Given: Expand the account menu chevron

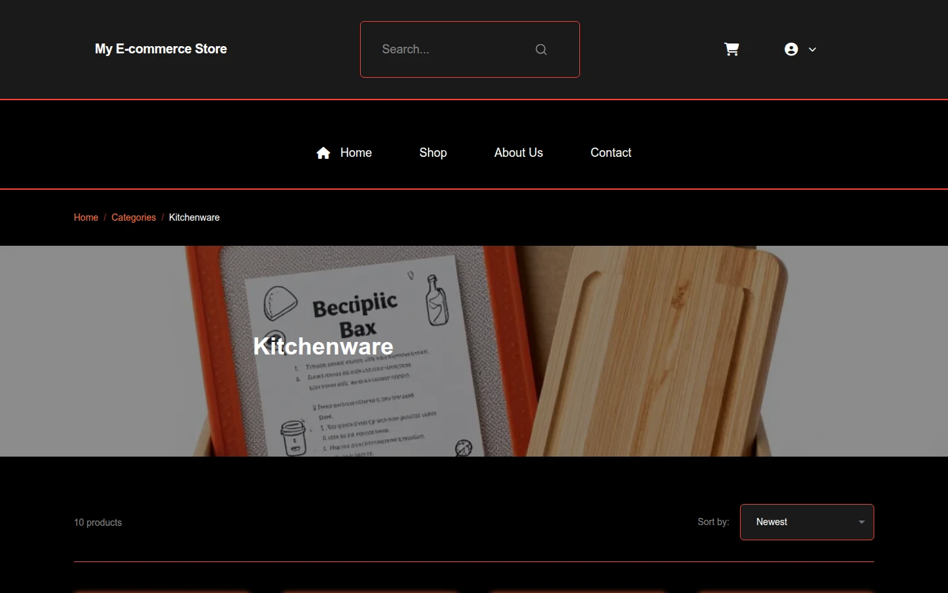Looking at the screenshot, I should coord(812,49).
